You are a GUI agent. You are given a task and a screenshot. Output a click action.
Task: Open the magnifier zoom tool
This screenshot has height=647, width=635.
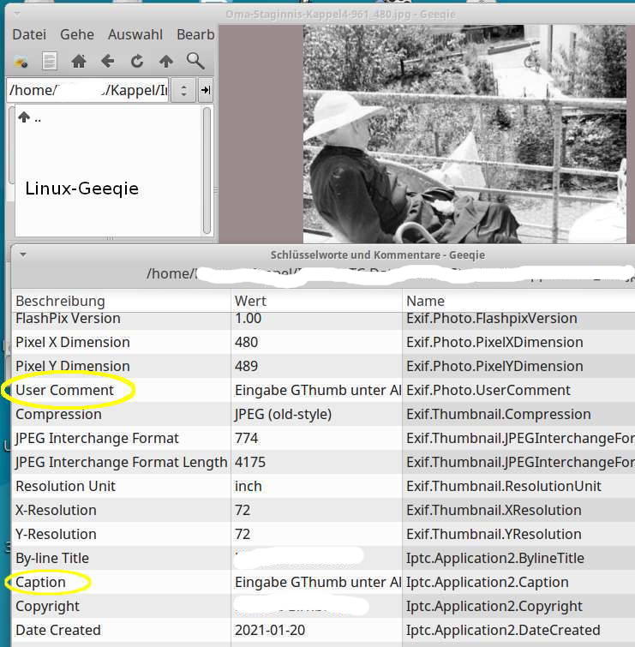(x=195, y=62)
